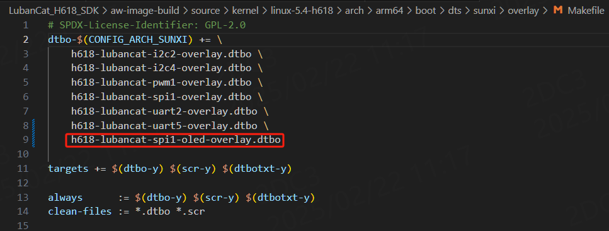Click line number 9 in the gutter
This screenshot has height=231, width=609.
[x=26, y=140]
